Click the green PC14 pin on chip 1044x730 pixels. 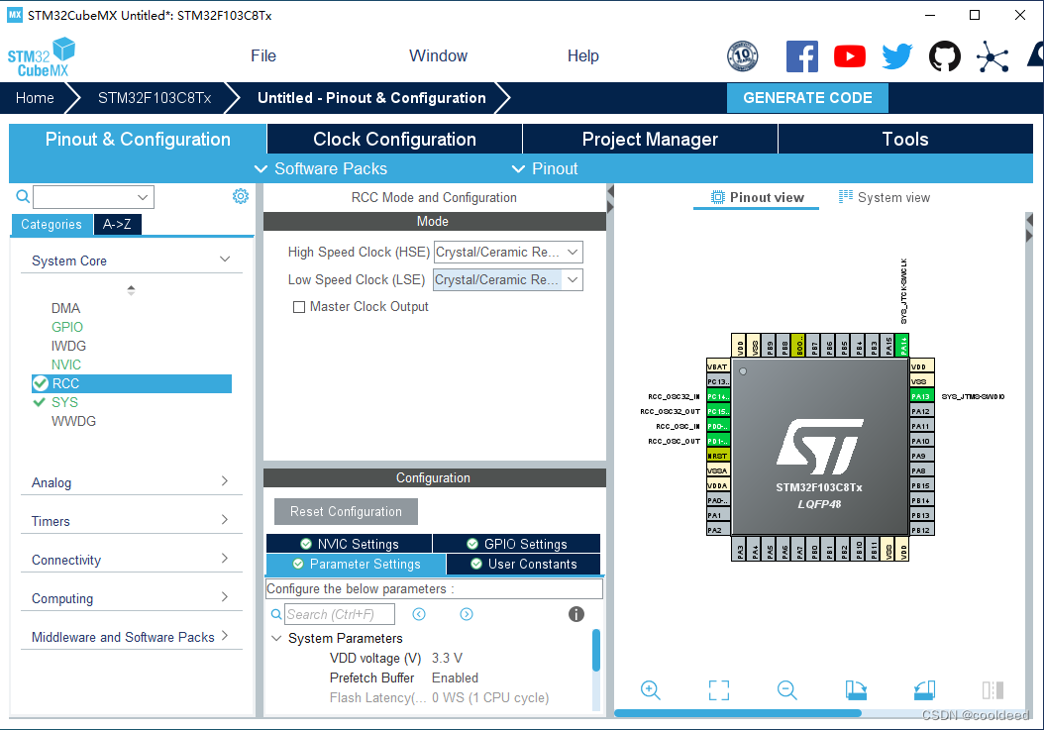[x=718, y=396]
